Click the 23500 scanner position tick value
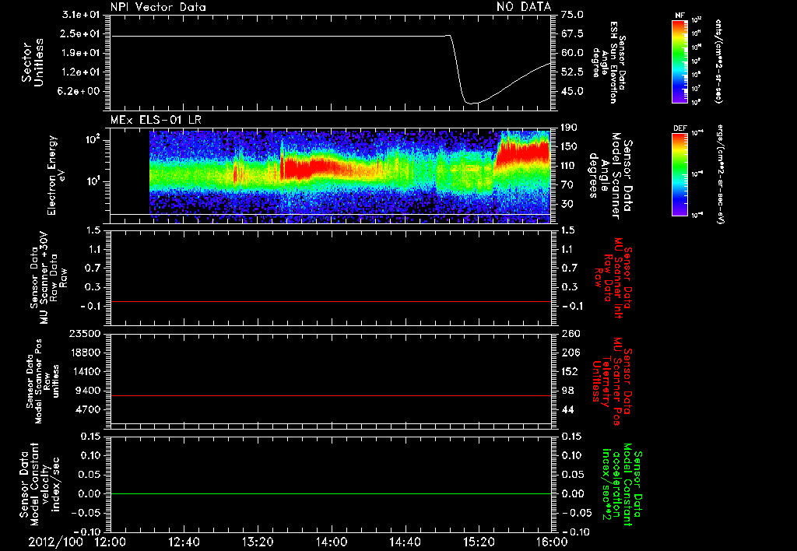The width and height of the screenshot is (797, 551). 84,333
